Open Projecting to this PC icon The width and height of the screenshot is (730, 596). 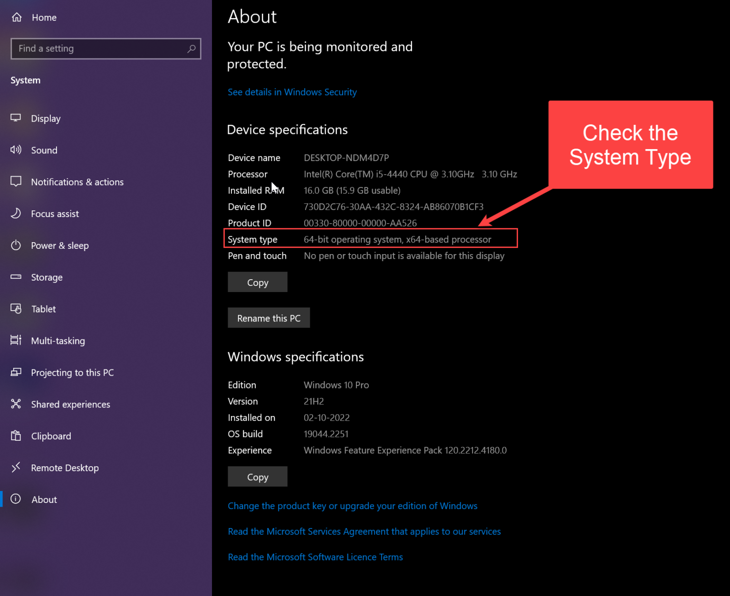point(16,372)
